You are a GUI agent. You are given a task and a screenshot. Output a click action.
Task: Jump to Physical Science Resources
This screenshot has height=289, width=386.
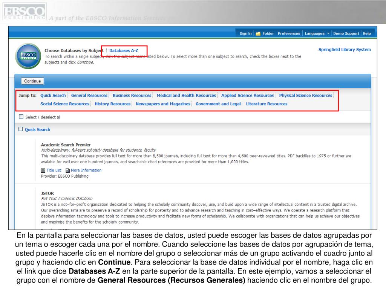[x=305, y=95]
